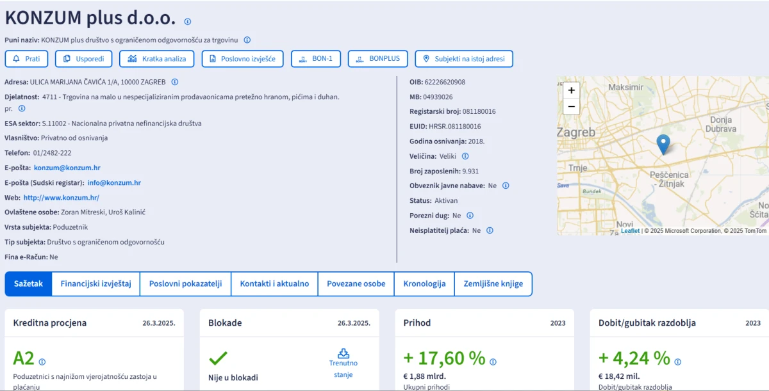
Task: Click EUID value HRSR.081180016
Action: click(x=455, y=126)
